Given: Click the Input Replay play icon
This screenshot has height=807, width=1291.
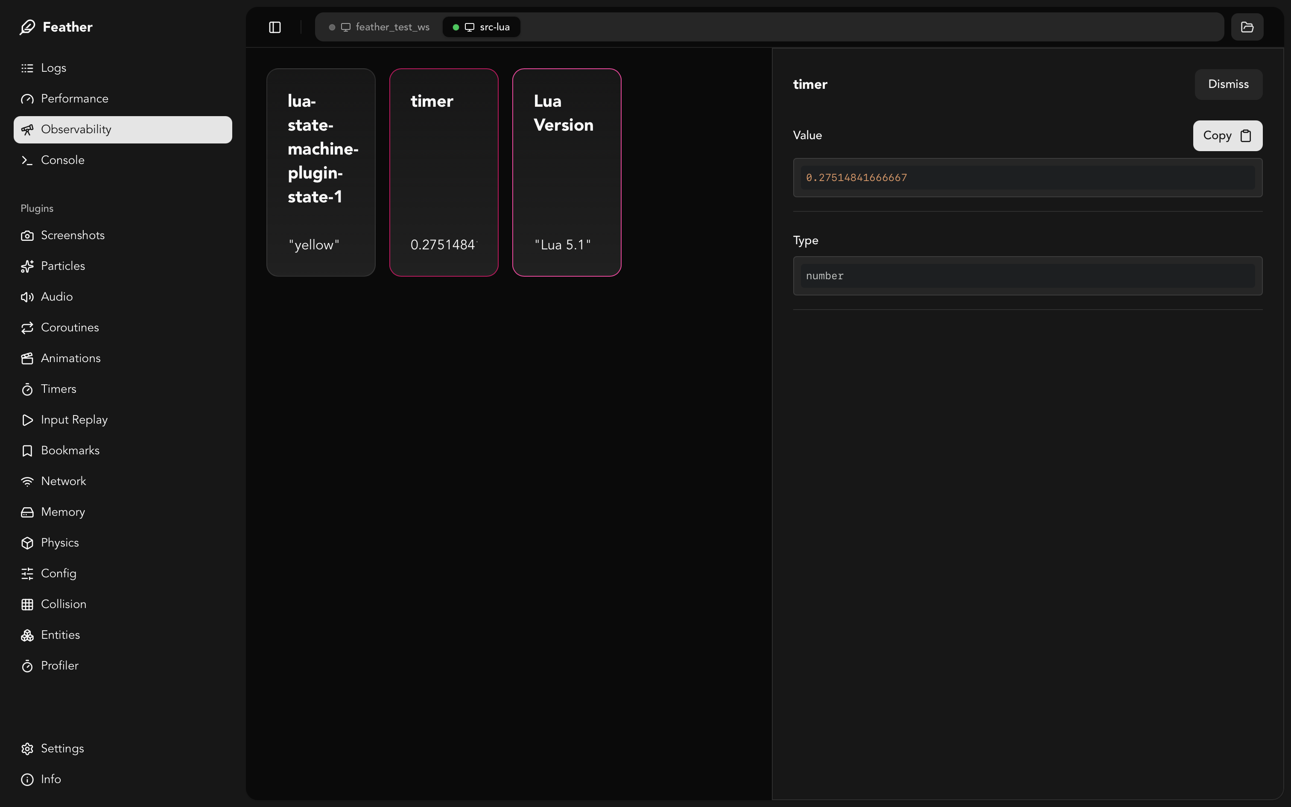Looking at the screenshot, I should [x=27, y=420].
